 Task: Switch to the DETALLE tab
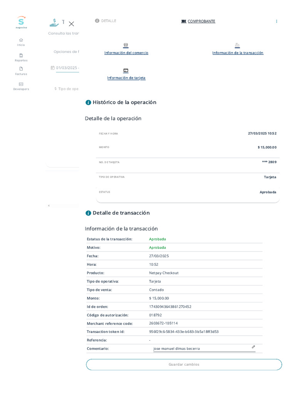106,21
